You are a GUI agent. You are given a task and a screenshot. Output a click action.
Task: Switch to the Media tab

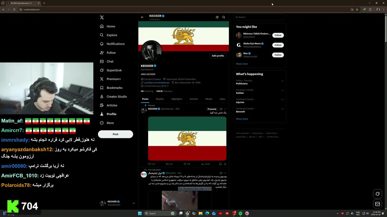pos(209,99)
